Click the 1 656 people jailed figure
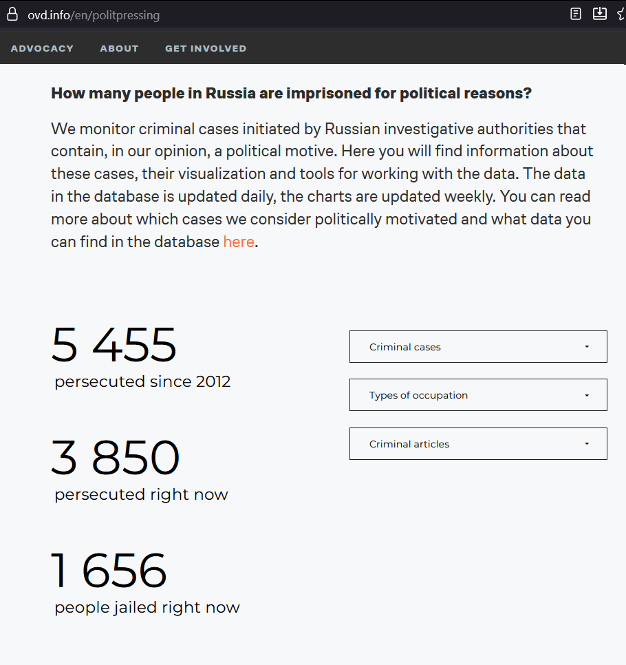The image size is (626, 665). [109, 571]
